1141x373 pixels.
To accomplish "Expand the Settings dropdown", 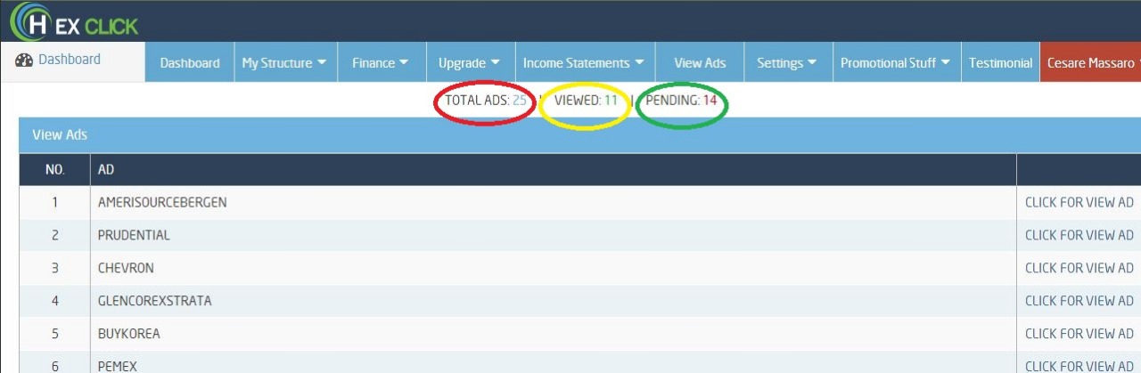I will (786, 63).
